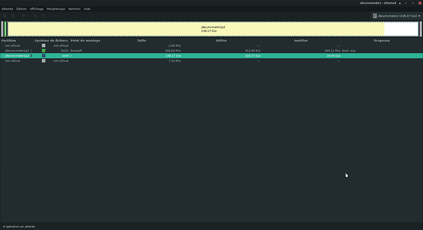423x230 pixels.
Task: Click the Copy partition toolbar icon
Action: point(35,16)
